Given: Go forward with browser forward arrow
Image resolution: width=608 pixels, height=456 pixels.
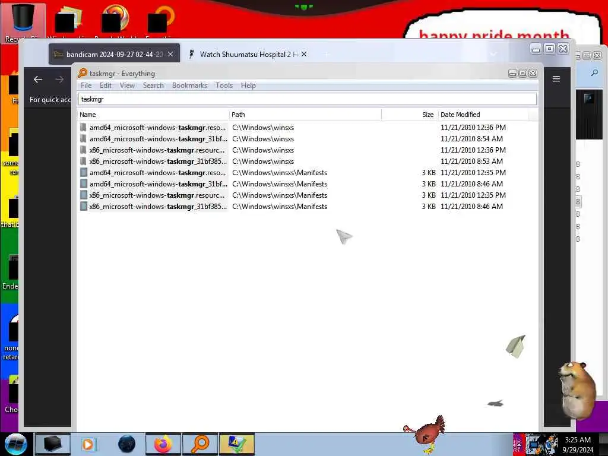Looking at the screenshot, I should point(59,80).
